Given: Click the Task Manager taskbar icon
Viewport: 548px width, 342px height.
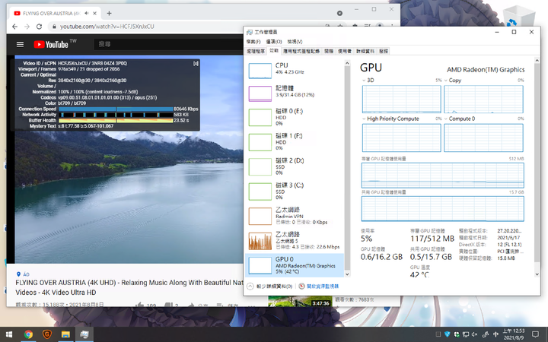Looking at the screenshot, I should (x=84, y=334).
